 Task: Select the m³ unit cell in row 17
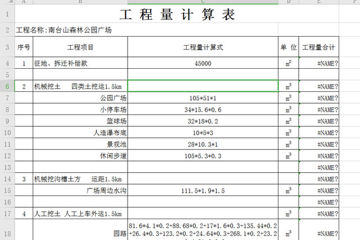tap(289, 214)
